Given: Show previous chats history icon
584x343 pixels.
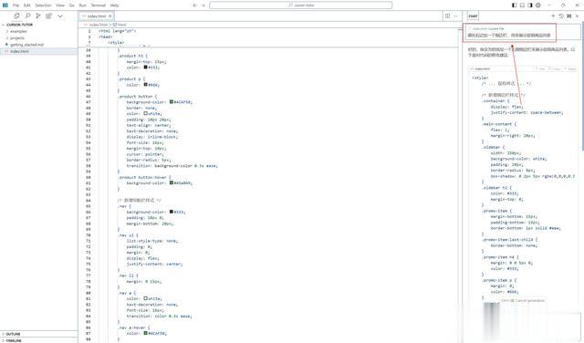Looking at the screenshot, I should pos(561,16).
